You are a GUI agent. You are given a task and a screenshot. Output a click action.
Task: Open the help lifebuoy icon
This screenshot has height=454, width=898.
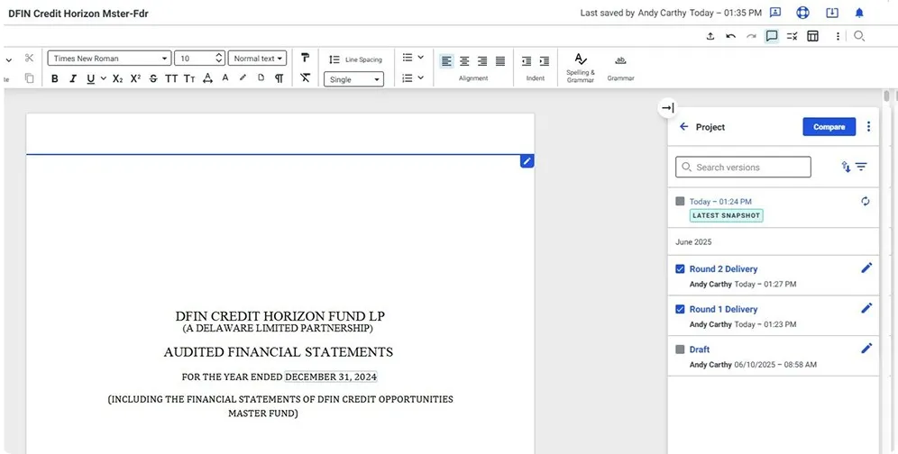[x=803, y=13]
